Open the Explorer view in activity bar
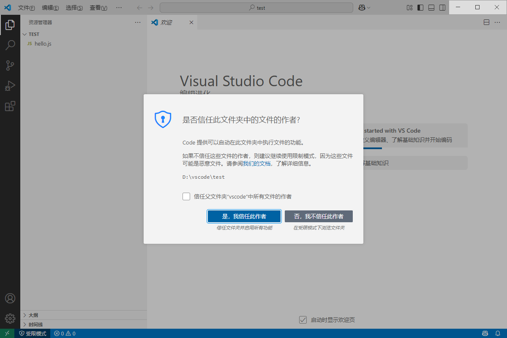This screenshot has width=507, height=338. pyautogui.click(x=10, y=25)
